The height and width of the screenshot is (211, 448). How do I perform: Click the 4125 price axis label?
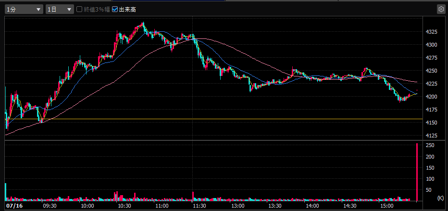[x=431, y=136]
